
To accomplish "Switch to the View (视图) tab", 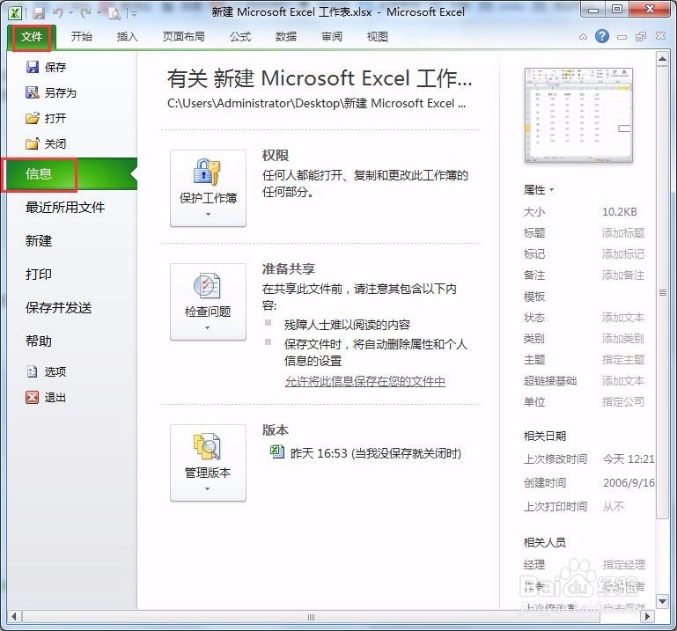I will click(377, 37).
